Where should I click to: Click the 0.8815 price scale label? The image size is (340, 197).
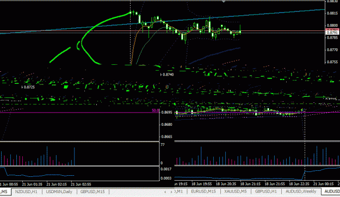coord(332,13)
